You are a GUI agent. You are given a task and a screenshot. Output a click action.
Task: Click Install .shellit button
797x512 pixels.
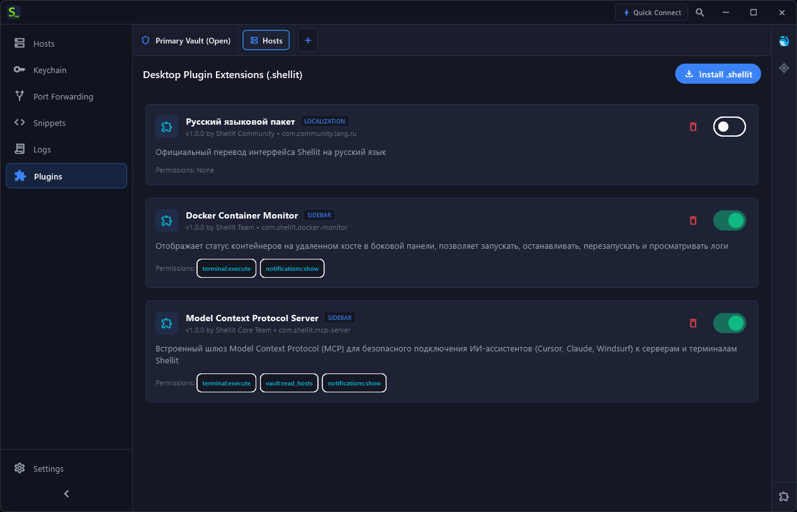tap(718, 74)
